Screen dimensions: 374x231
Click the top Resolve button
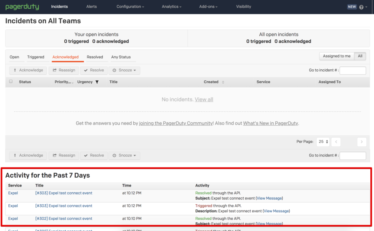94,70
